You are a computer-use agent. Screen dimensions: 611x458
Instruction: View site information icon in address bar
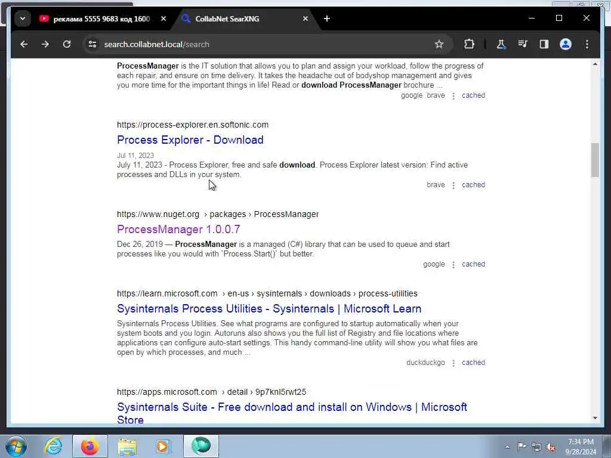click(92, 44)
